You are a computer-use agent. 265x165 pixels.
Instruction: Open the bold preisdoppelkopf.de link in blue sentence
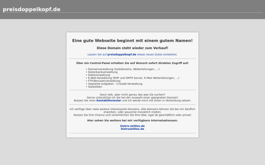click(x=122, y=55)
